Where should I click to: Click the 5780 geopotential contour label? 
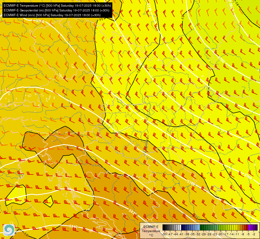point(191,183)
